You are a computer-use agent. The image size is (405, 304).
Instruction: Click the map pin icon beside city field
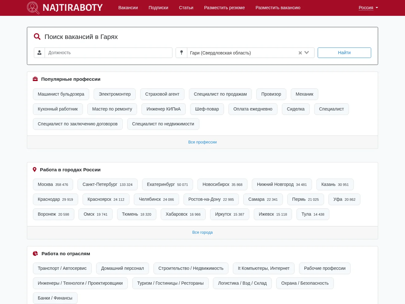click(x=182, y=53)
